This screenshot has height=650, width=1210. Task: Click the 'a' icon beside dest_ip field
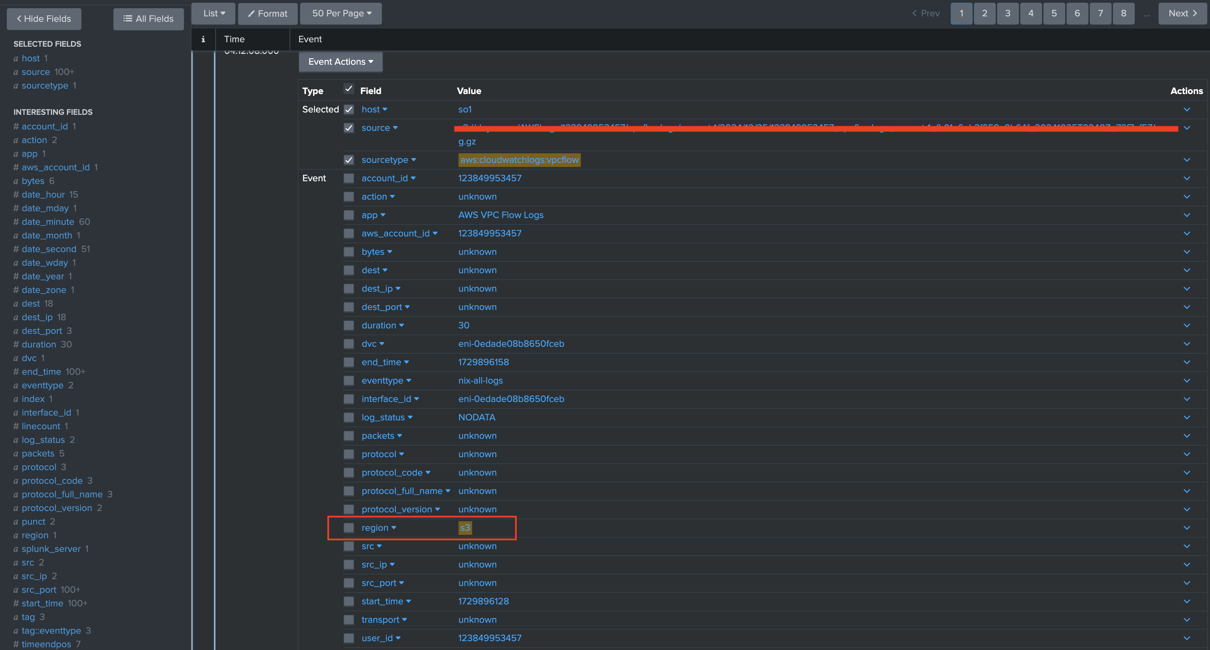(x=16, y=317)
